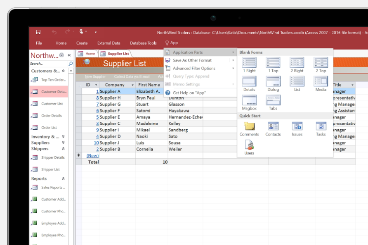Image resolution: width=368 pixels, height=245 pixels.
Task: Insert the Comments quick start part
Action: [249, 129]
